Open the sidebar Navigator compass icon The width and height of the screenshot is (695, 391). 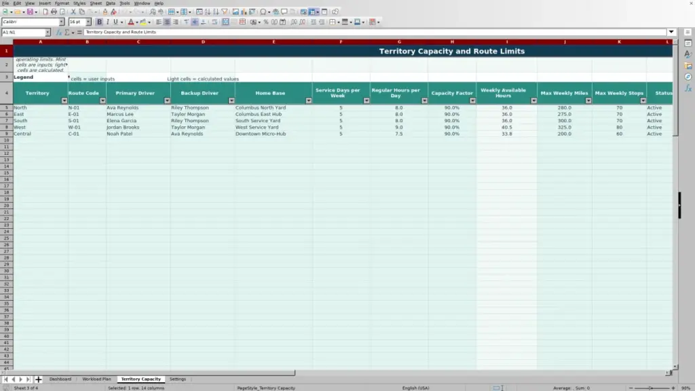pos(688,77)
